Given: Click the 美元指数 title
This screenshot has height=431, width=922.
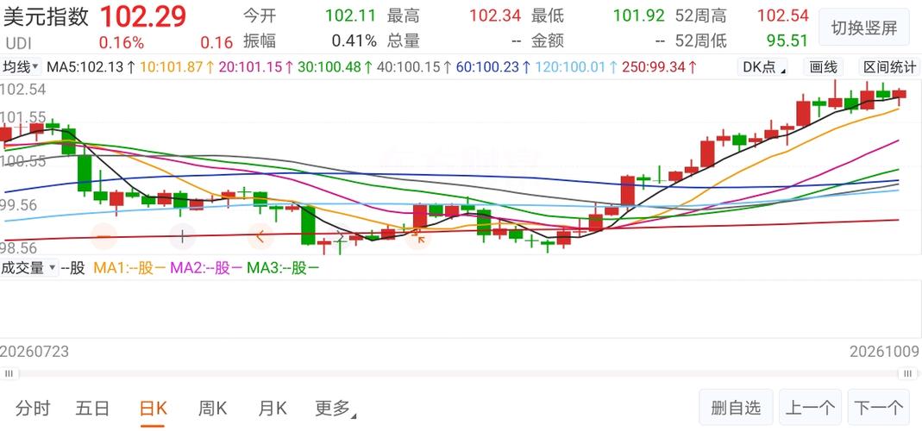Looking at the screenshot, I should [x=46, y=17].
